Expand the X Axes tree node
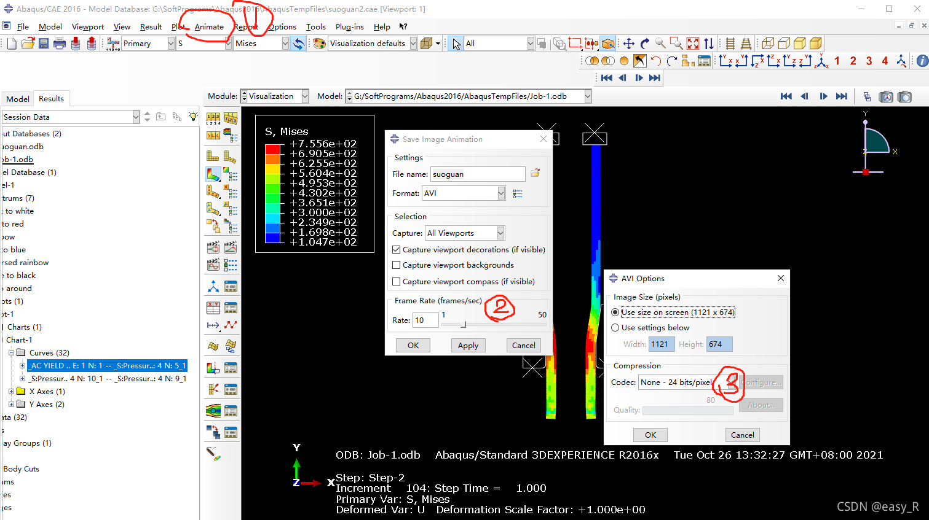 [x=11, y=392]
